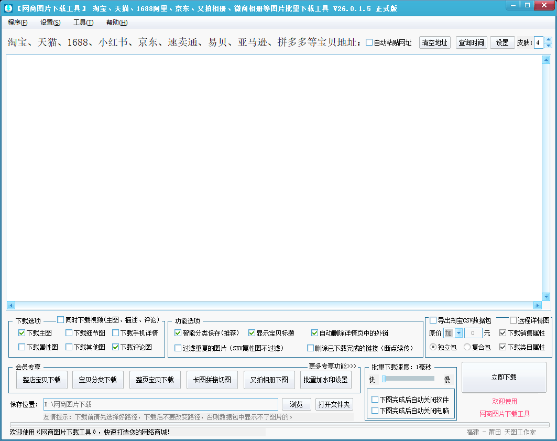Screen dimensions: 557x441
Task: Enable 导出淘宝CSV数据包 checkbox
Action: point(433,320)
